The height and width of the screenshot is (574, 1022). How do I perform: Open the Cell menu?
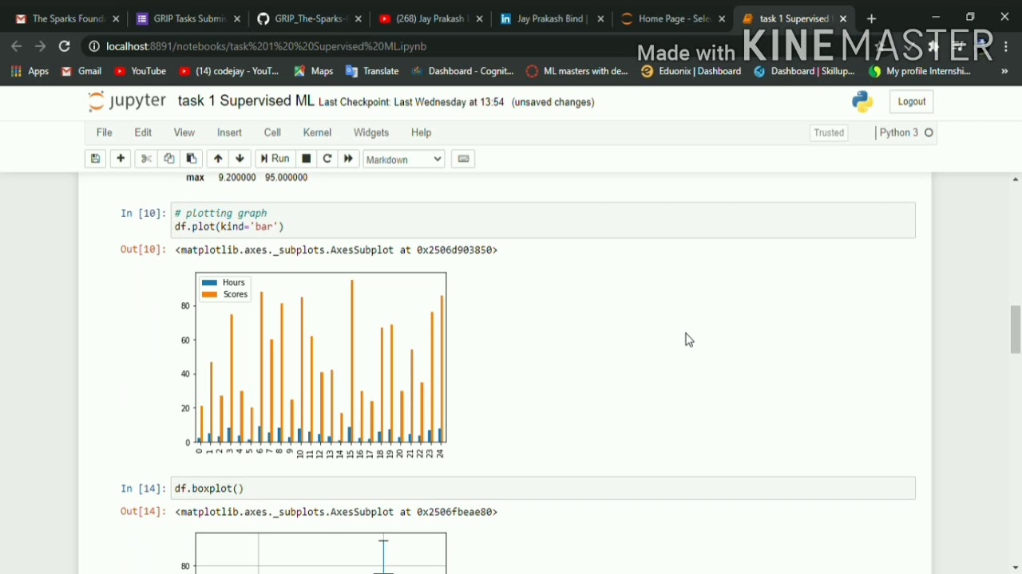pos(272,132)
